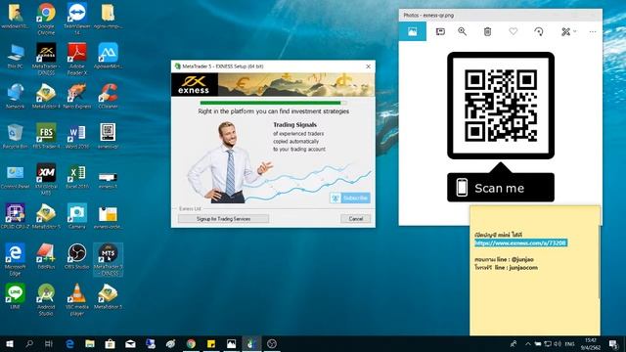Viewport: 626px width, 352px height.
Task: Select the Nero Express desktop icon
Action: pyautogui.click(x=77, y=96)
